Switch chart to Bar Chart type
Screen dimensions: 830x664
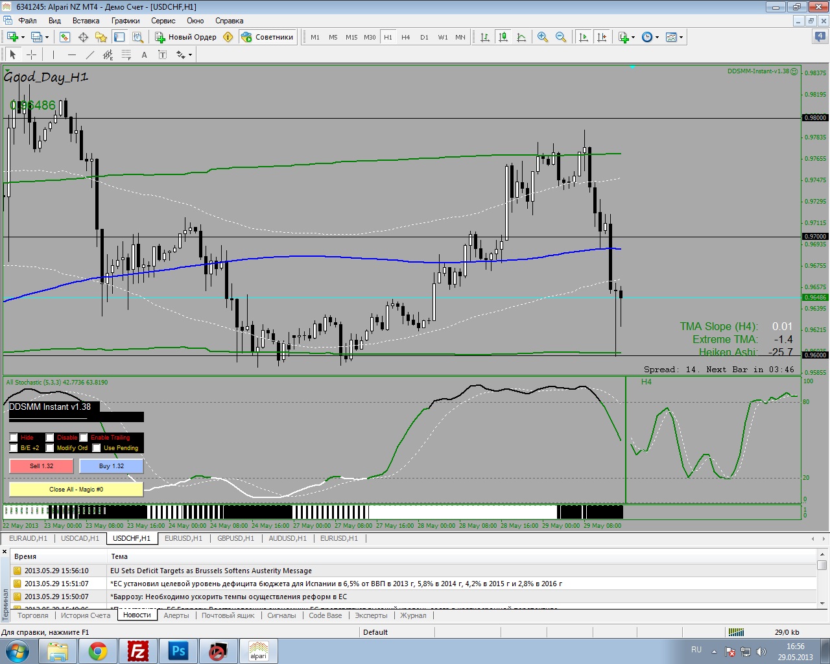pos(484,37)
